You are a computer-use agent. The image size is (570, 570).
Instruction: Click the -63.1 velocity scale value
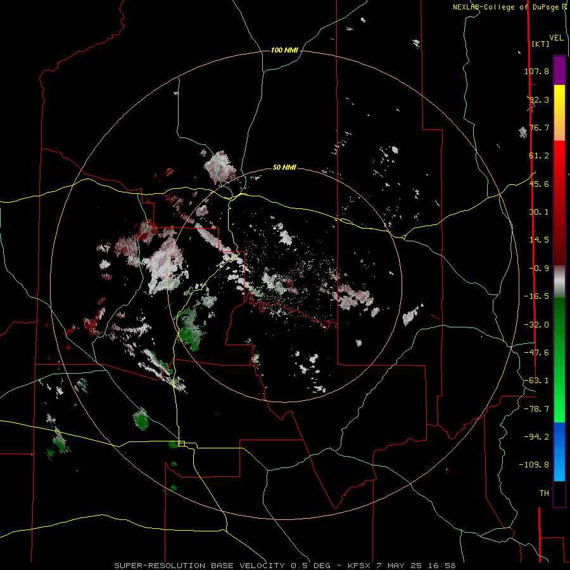[x=536, y=381]
